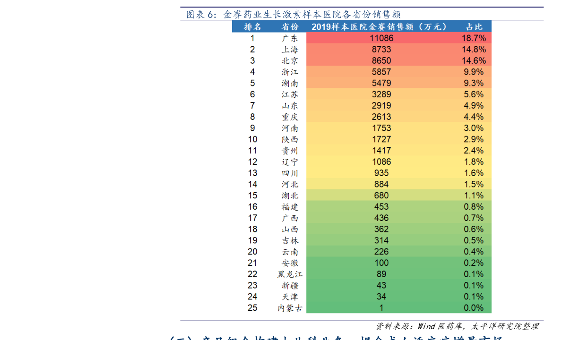Screen dimensions: 579x340
Task: Click province name 四川
Action: pos(290,173)
